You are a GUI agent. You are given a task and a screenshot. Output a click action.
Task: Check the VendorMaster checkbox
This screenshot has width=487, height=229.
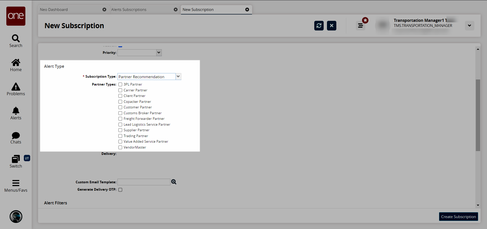point(120,147)
